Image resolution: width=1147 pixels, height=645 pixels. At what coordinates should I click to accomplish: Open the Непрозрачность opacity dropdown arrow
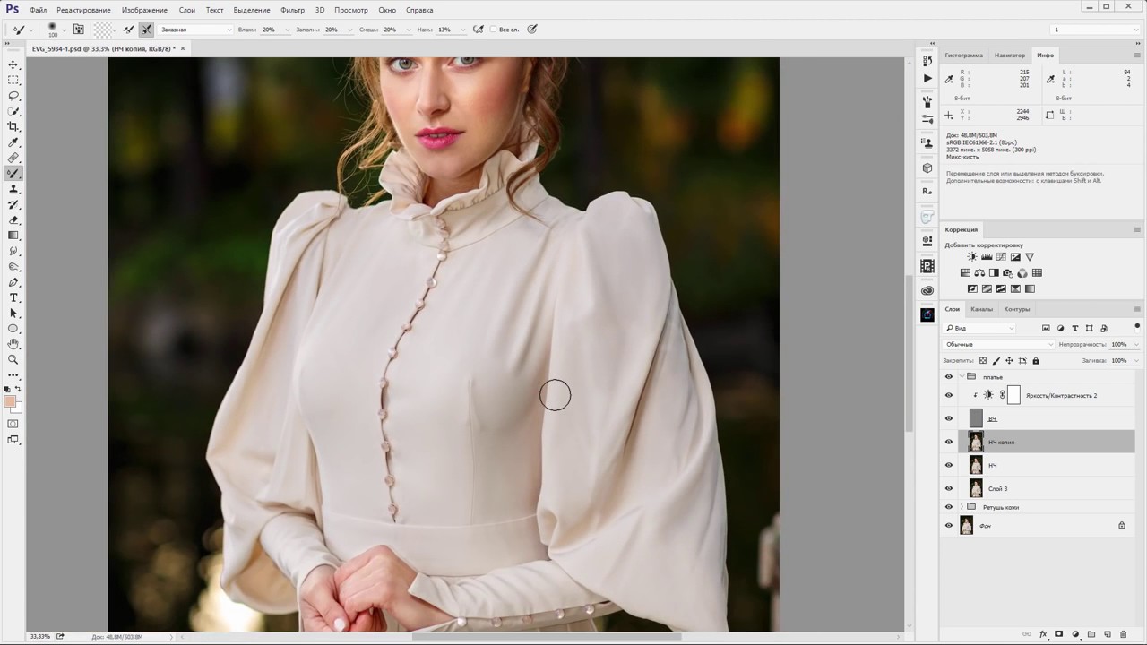click(1137, 344)
